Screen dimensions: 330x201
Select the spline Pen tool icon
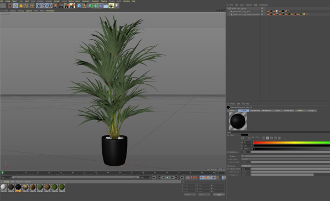click(x=84, y=6)
